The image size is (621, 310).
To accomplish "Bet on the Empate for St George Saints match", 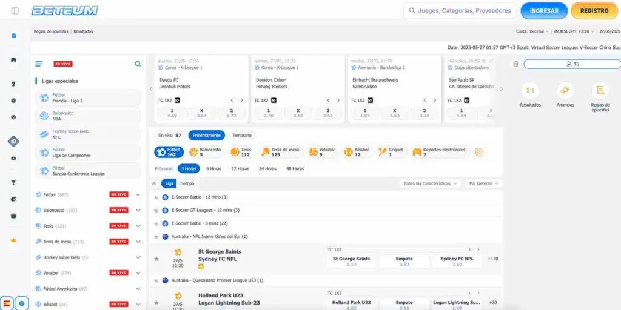I will click(404, 262).
